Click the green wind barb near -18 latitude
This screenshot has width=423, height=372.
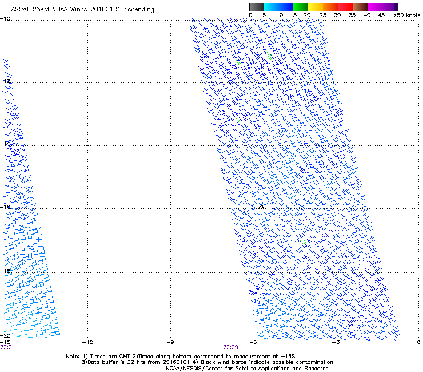[x=304, y=242]
